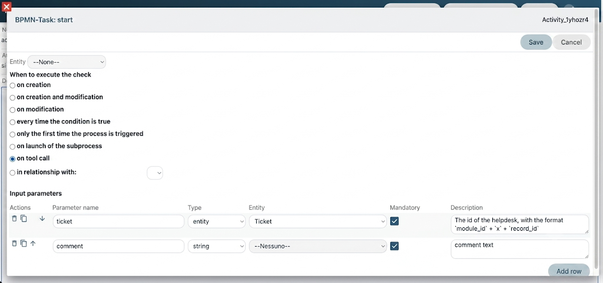Screen dimensions: 603x283
Task: Toggle Mandatory checkbox for comment row
Action: tap(394, 246)
